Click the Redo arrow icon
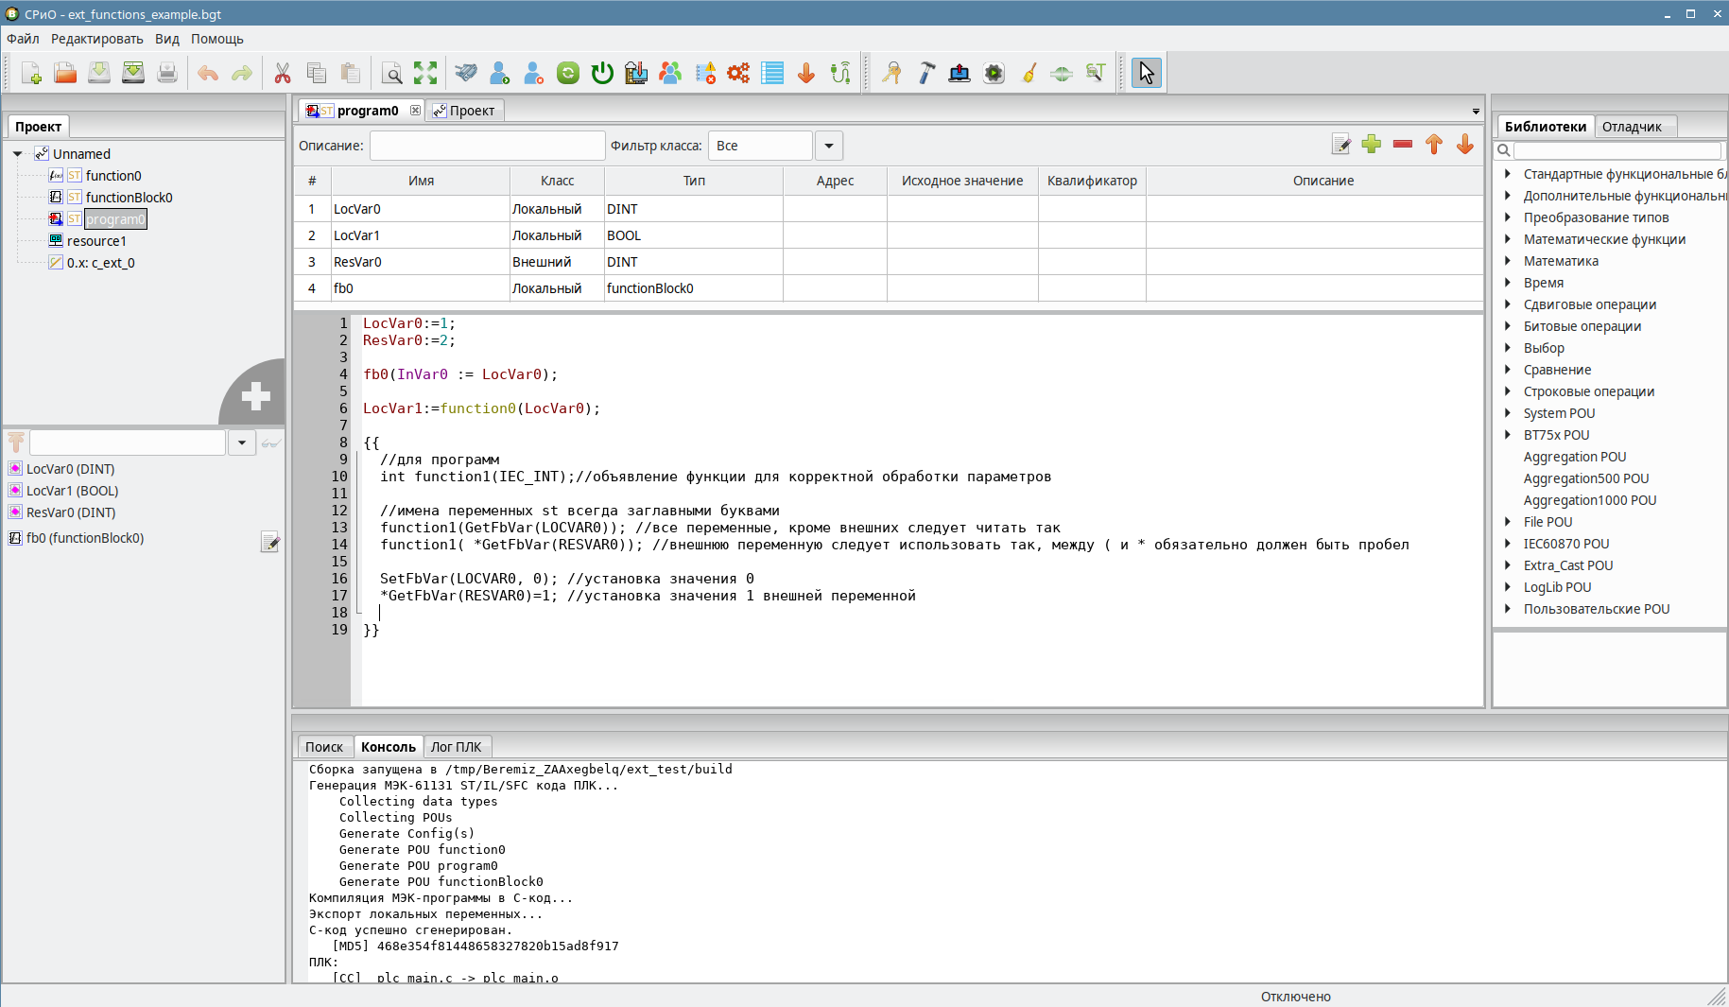The width and height of the screenshot is (1729, 1007). pyautogui.click(x=242, y=73)
